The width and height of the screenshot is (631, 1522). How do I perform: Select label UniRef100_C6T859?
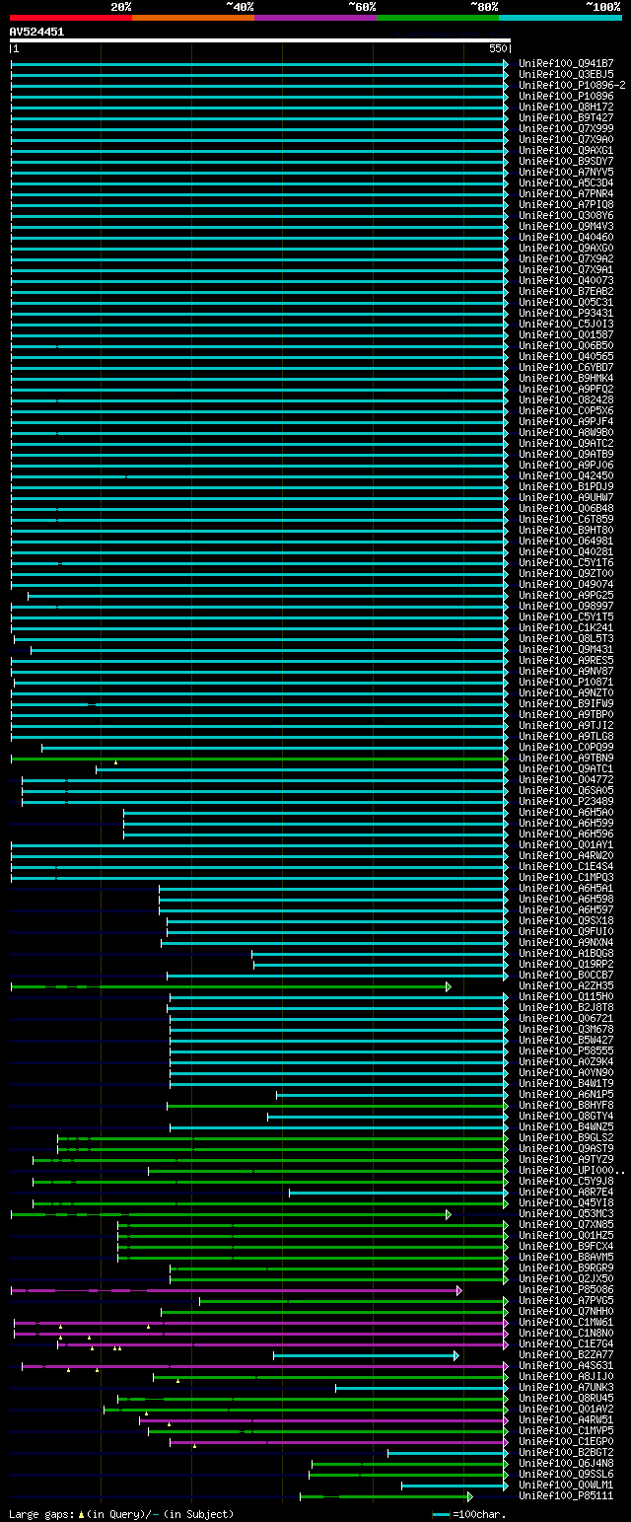[x=566, y=519]
